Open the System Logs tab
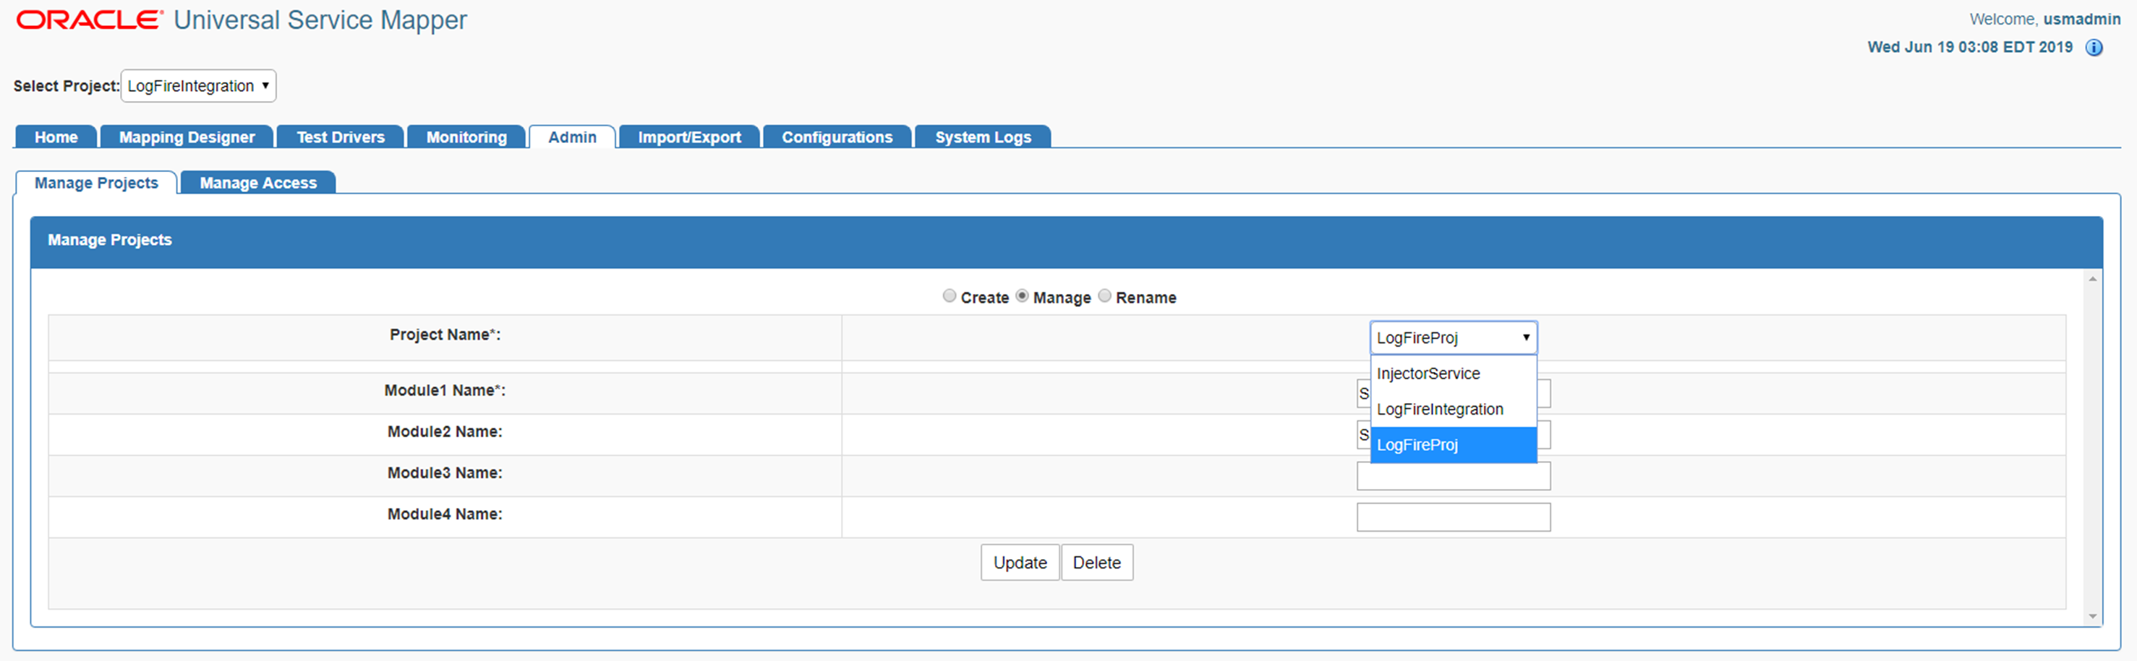2137x661 pixels. click(x=983, y=137)
